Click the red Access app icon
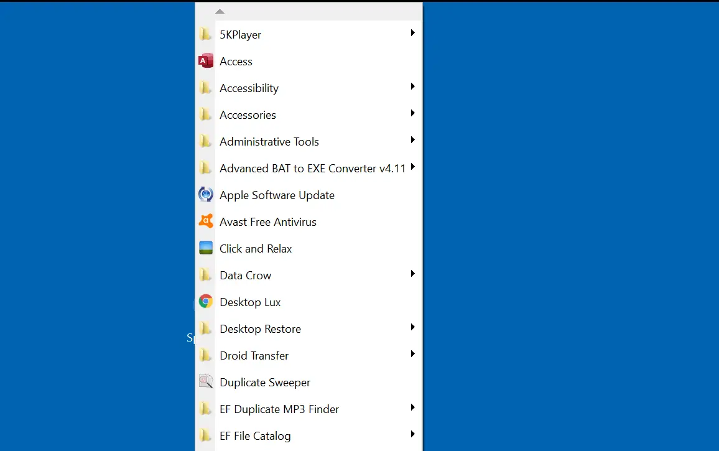719x451 pixels. tap(205, 61)
